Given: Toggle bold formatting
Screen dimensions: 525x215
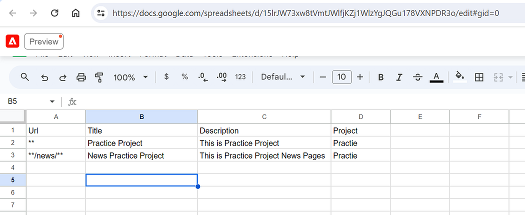Looking at the screenshot, I should tap(380, 77).
